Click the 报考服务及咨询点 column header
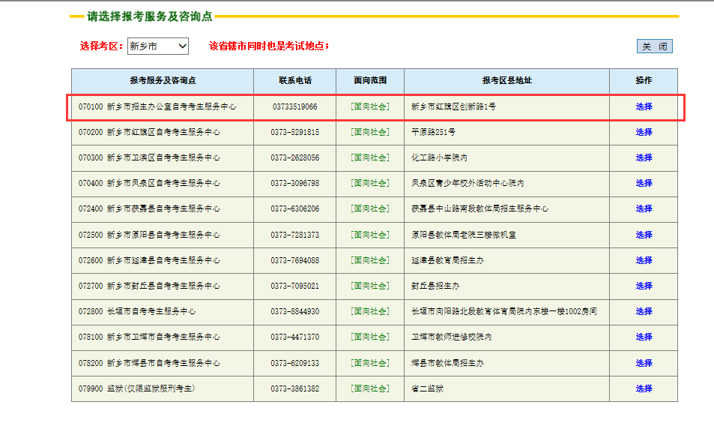The image size is (714, 429). click(x=163, y=80)
